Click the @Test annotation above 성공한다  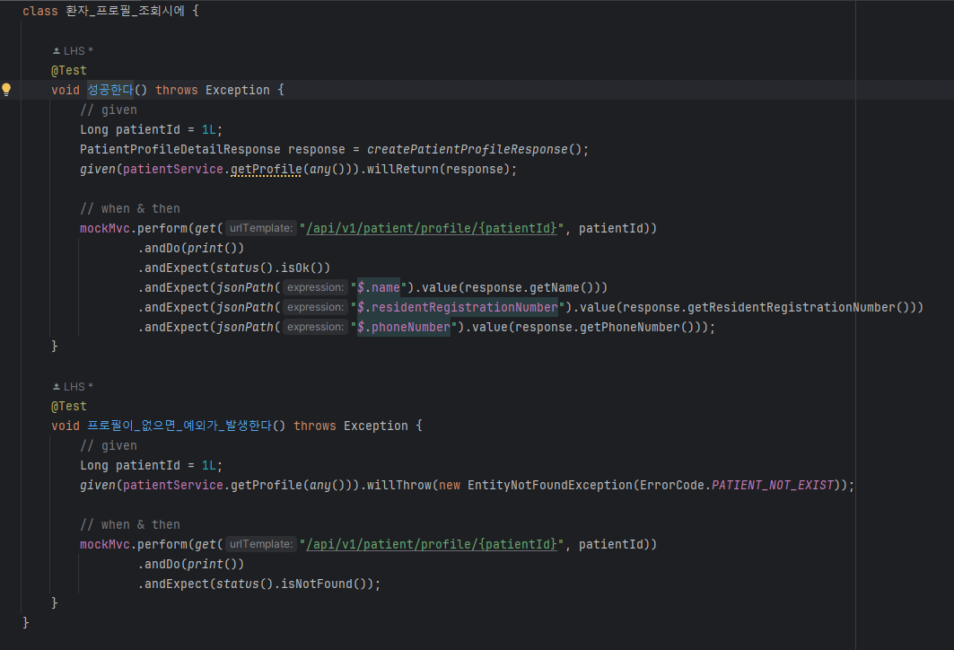pyautogui.click(x=69, y=71)
